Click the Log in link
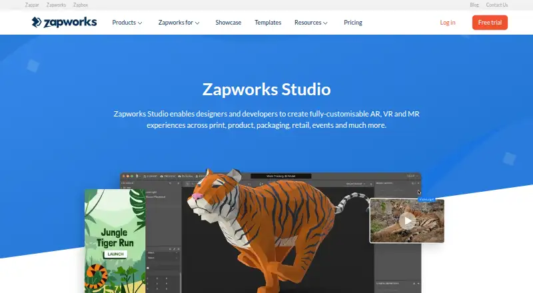The width and height of the screenshot is (533, 293). [447, 23]
